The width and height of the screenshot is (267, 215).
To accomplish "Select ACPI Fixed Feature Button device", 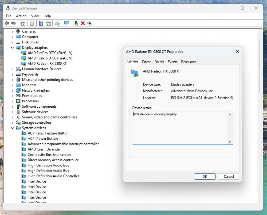I will 48,133.
